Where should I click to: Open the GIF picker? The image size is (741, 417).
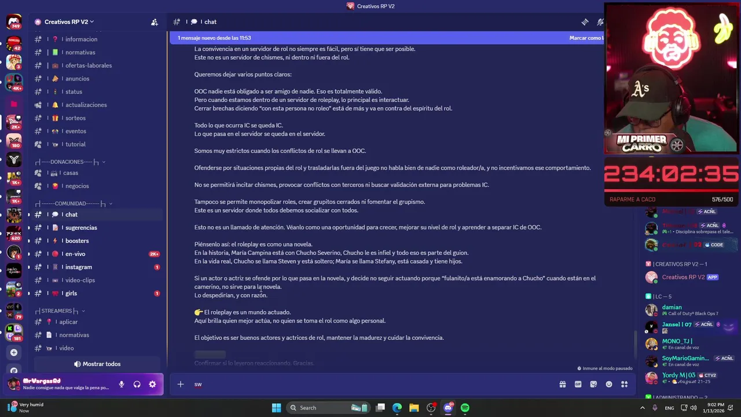[x=578, y=384]
